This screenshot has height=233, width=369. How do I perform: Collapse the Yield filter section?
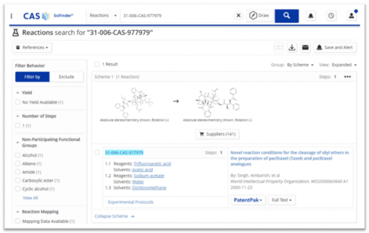click(x=18, y=93)
